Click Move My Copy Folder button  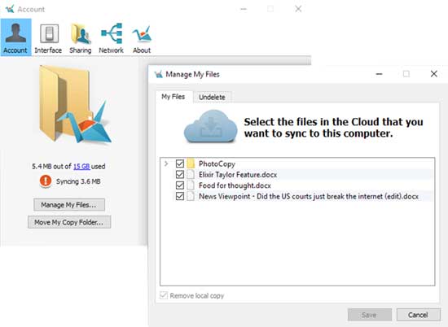[69, 222]
